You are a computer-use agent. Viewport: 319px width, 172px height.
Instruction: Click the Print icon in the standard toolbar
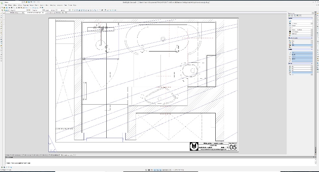pyautogui.click(x=9, y=8)
